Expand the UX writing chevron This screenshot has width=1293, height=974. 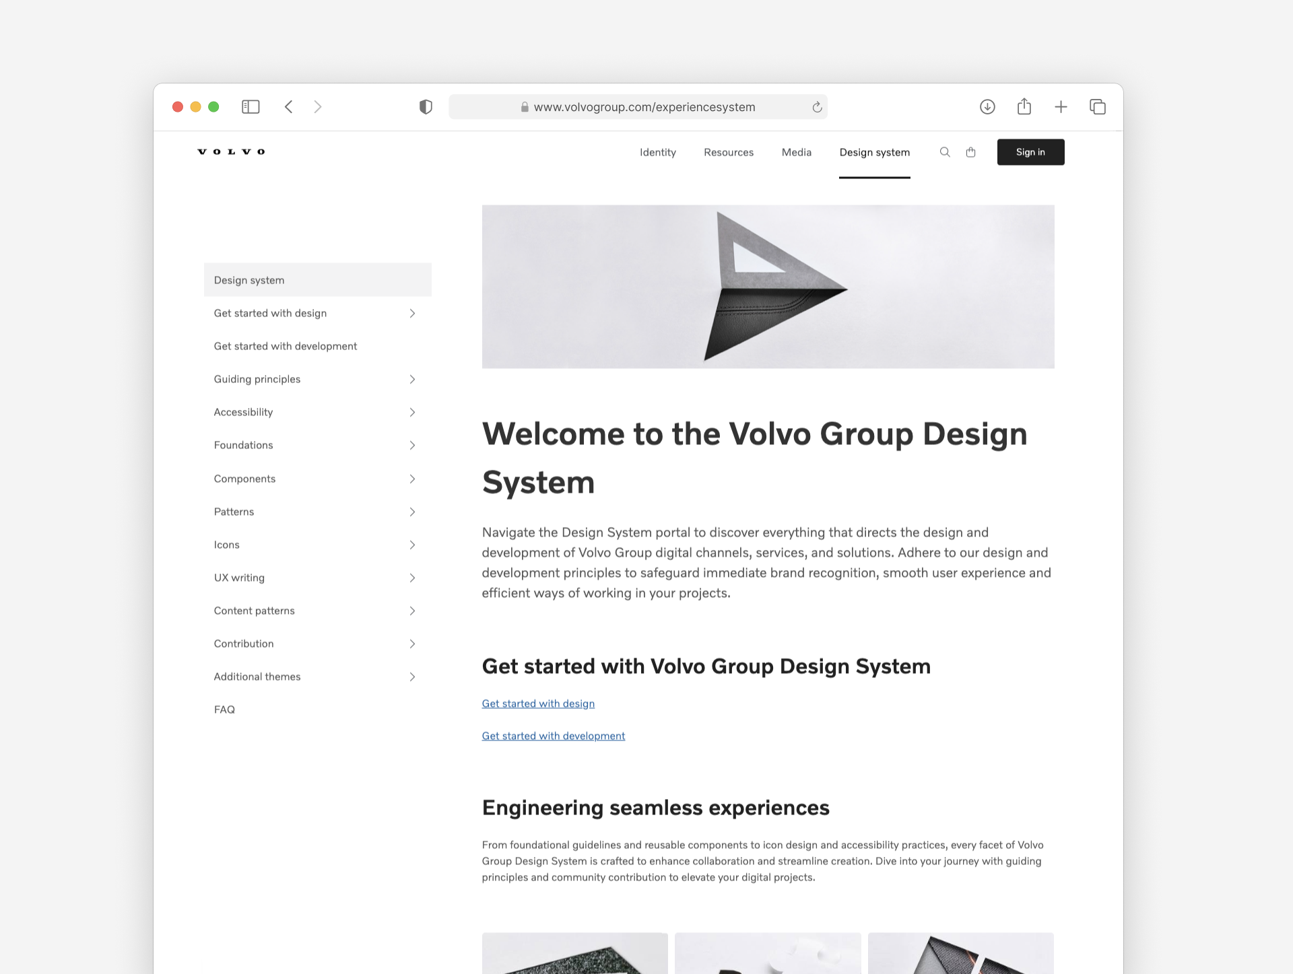tap(412, 578)
